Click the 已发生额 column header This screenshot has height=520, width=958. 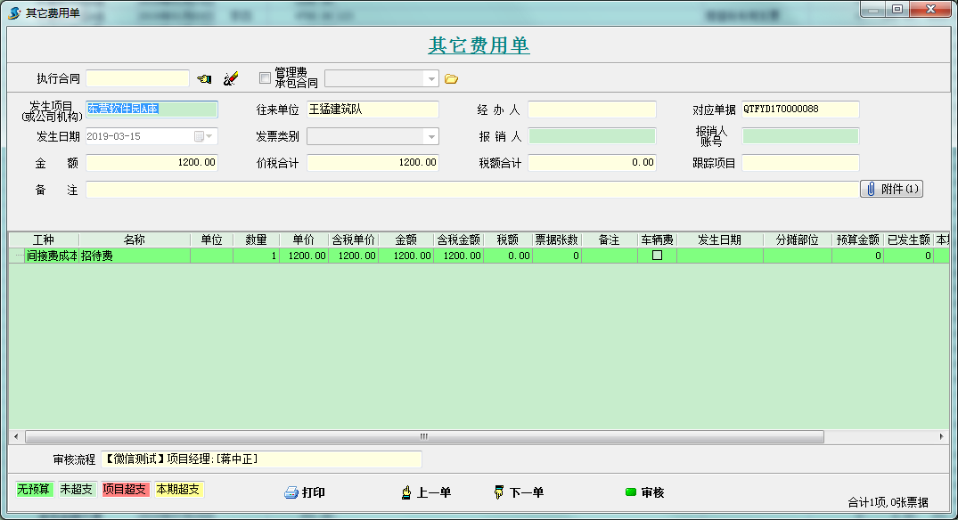[x=908, y=240]
